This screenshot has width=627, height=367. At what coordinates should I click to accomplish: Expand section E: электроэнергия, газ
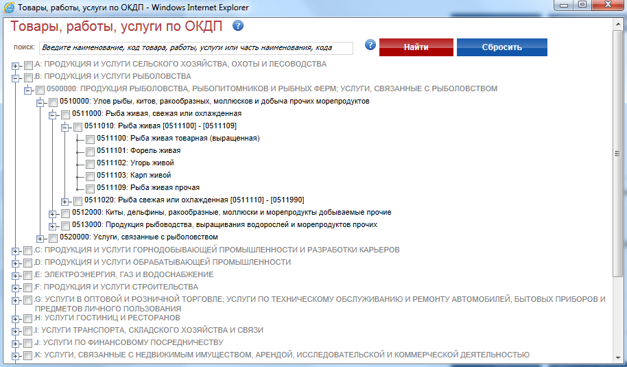[x=15, y=276]
